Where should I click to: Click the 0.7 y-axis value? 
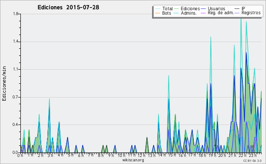click(16, 97)
